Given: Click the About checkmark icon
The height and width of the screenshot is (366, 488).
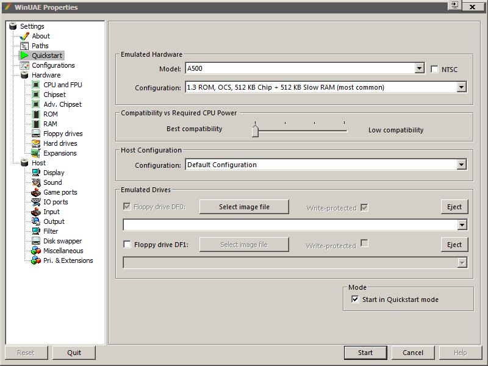Looking at the screenshot, I should pyautogui.click(x=24, y=36).
